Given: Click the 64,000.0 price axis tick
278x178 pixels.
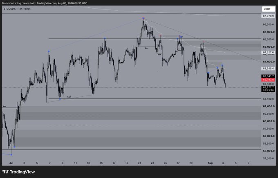Looking at the screenshot, I should (x=269, y=62).
